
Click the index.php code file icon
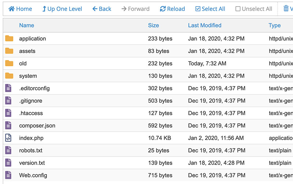(8, 138)
